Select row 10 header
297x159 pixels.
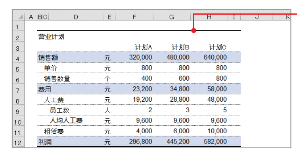18,121
